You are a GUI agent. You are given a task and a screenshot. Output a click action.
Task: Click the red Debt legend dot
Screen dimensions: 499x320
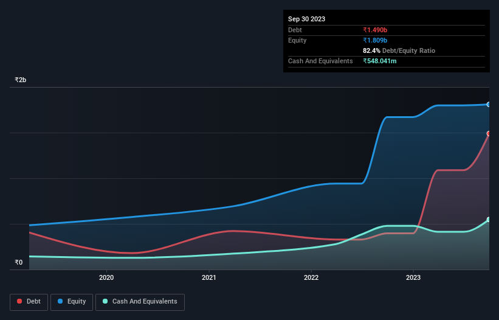tap(19, 301)
